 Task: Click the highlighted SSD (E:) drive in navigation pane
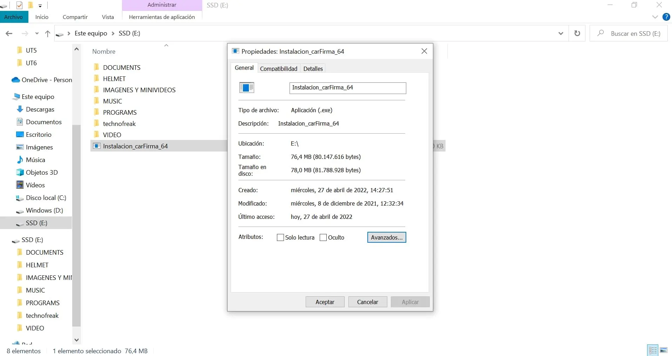36,223
